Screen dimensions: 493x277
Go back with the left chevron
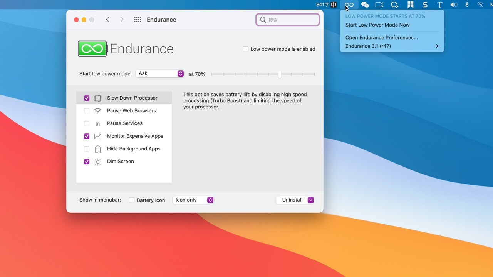point(108,20)
